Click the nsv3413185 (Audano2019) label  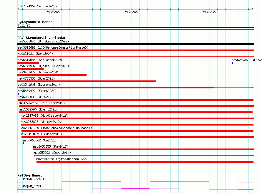tap(42, 134)
